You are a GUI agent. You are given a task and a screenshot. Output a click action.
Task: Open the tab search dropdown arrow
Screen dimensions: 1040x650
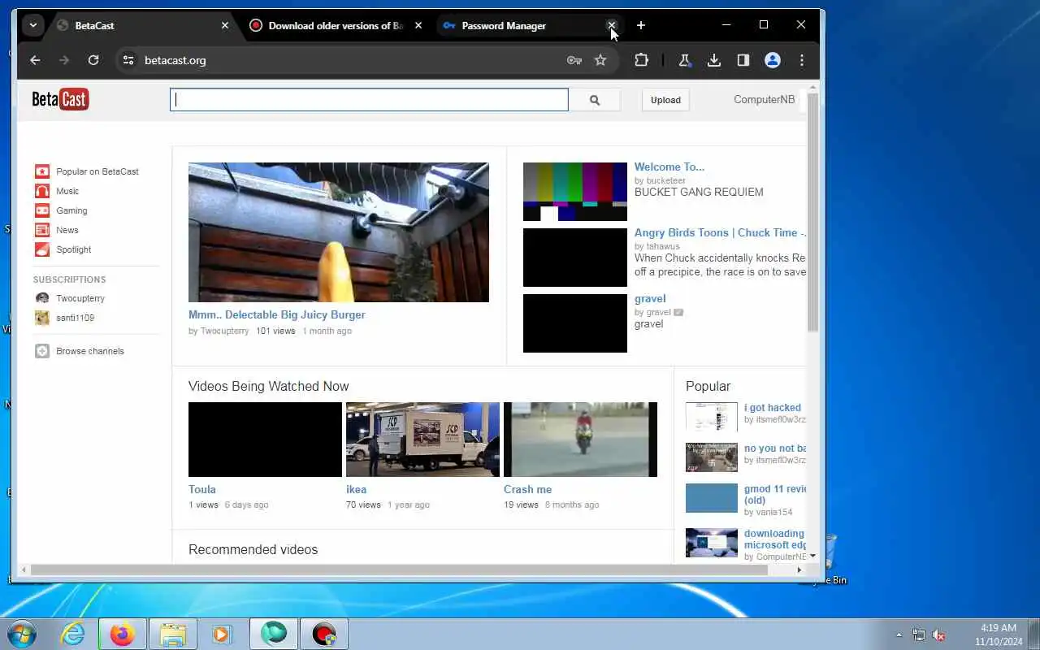pyautogui.click(x=32, y=25)
